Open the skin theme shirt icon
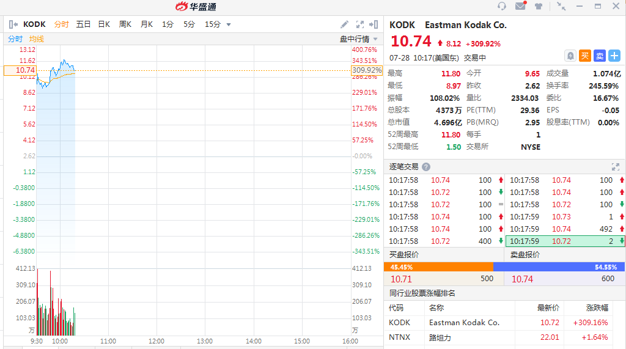 pos(539,7)
